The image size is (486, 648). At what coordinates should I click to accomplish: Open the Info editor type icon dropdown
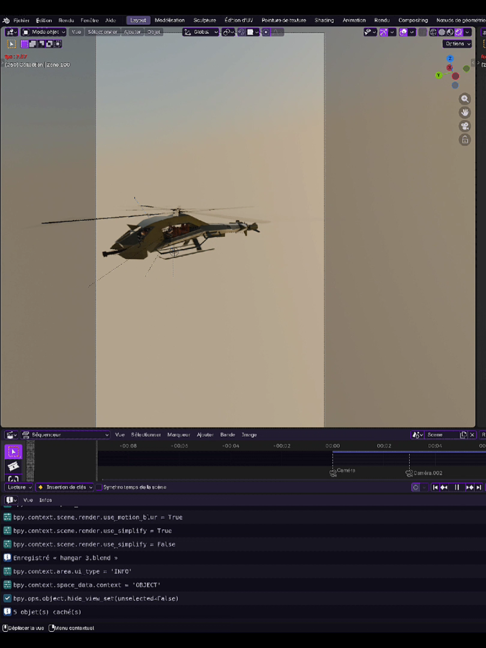[x=11, y=500]
